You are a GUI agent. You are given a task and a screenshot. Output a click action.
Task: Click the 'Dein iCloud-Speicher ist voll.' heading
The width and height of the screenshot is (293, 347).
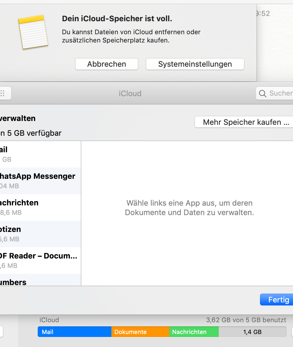click(117, 19)
